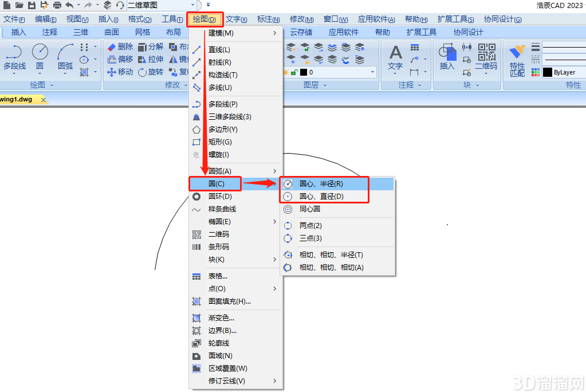Expand the undo history dropdown arrow

click(x=79, y=5)
